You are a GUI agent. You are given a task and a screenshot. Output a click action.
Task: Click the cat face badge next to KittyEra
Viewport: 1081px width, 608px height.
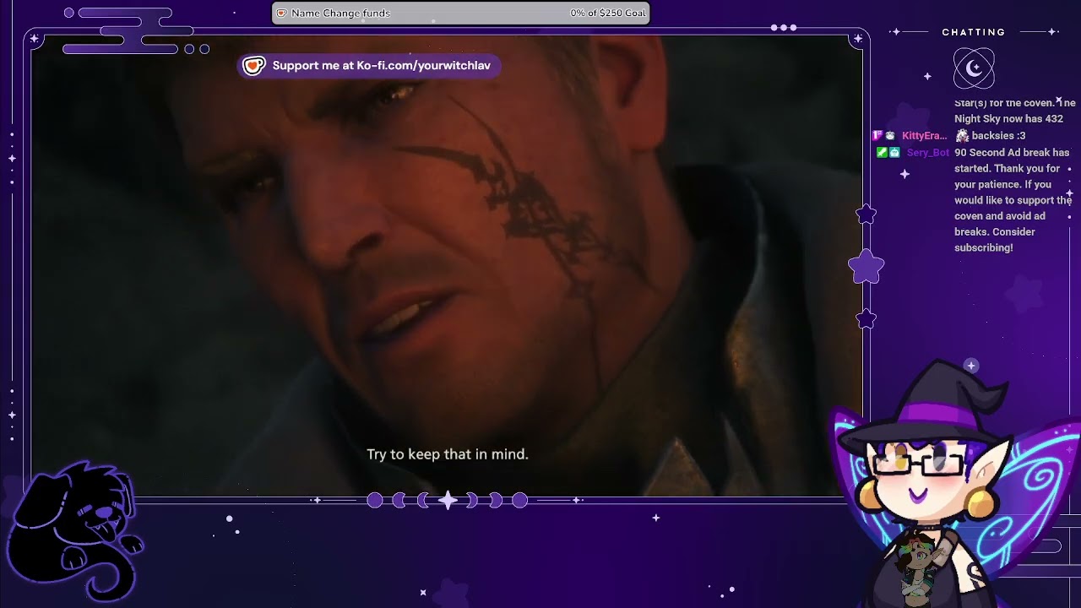pos(889,136)
